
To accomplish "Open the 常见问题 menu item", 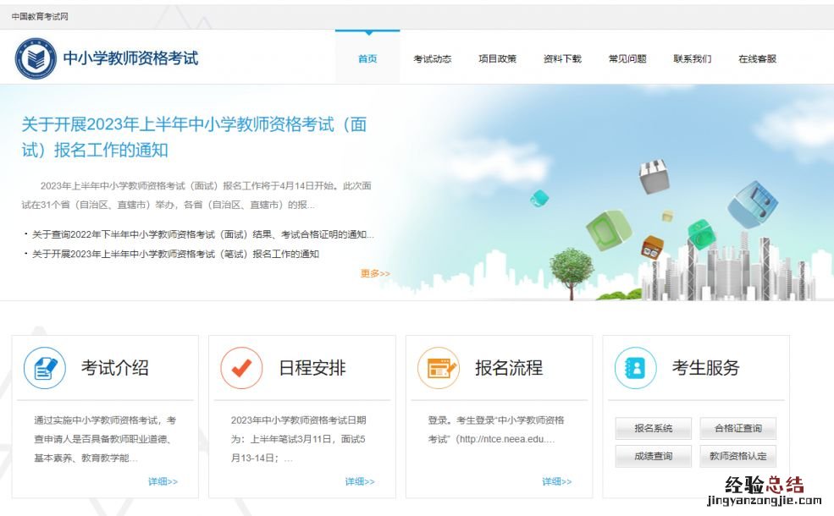I will point(627,58).
